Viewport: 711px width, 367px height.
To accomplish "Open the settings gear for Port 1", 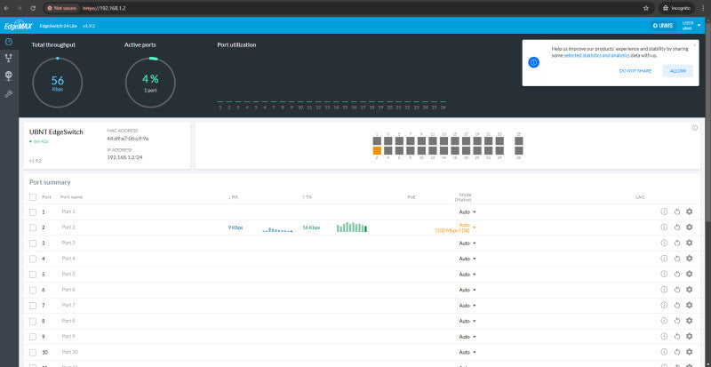I will click(690, 211).
